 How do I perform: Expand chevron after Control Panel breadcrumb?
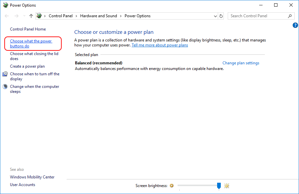pyautogui.click(x=76, y=16)
